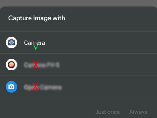The width and height of the screenshot is (157, 118).
Task: Choose Just once
Action: pos(108,112)
